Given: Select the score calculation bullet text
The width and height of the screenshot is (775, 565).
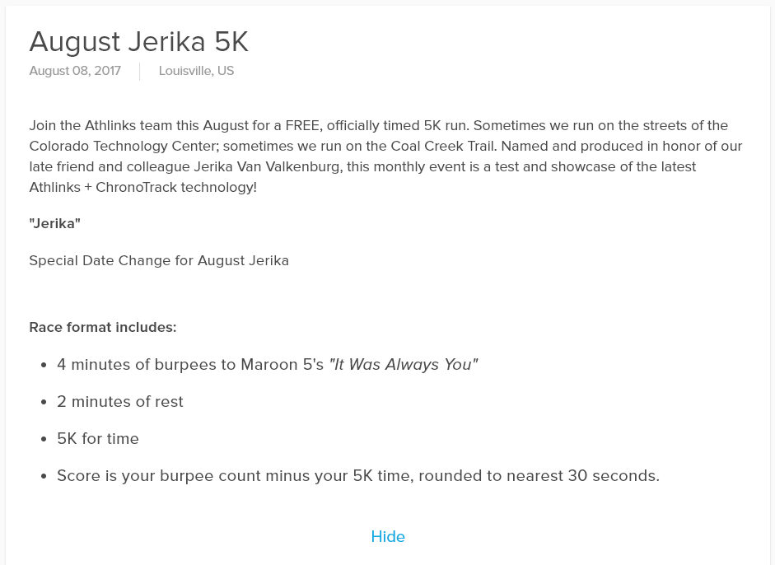Looking at the screenshot, I should 358,475.
